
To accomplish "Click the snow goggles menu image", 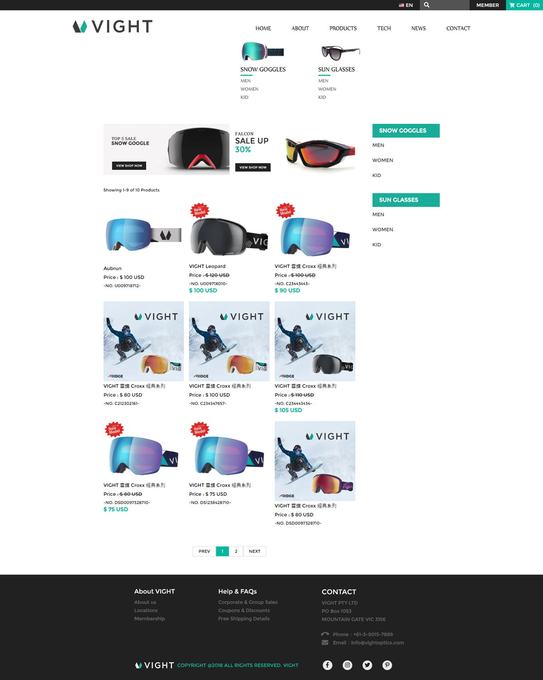I will 263,51.
